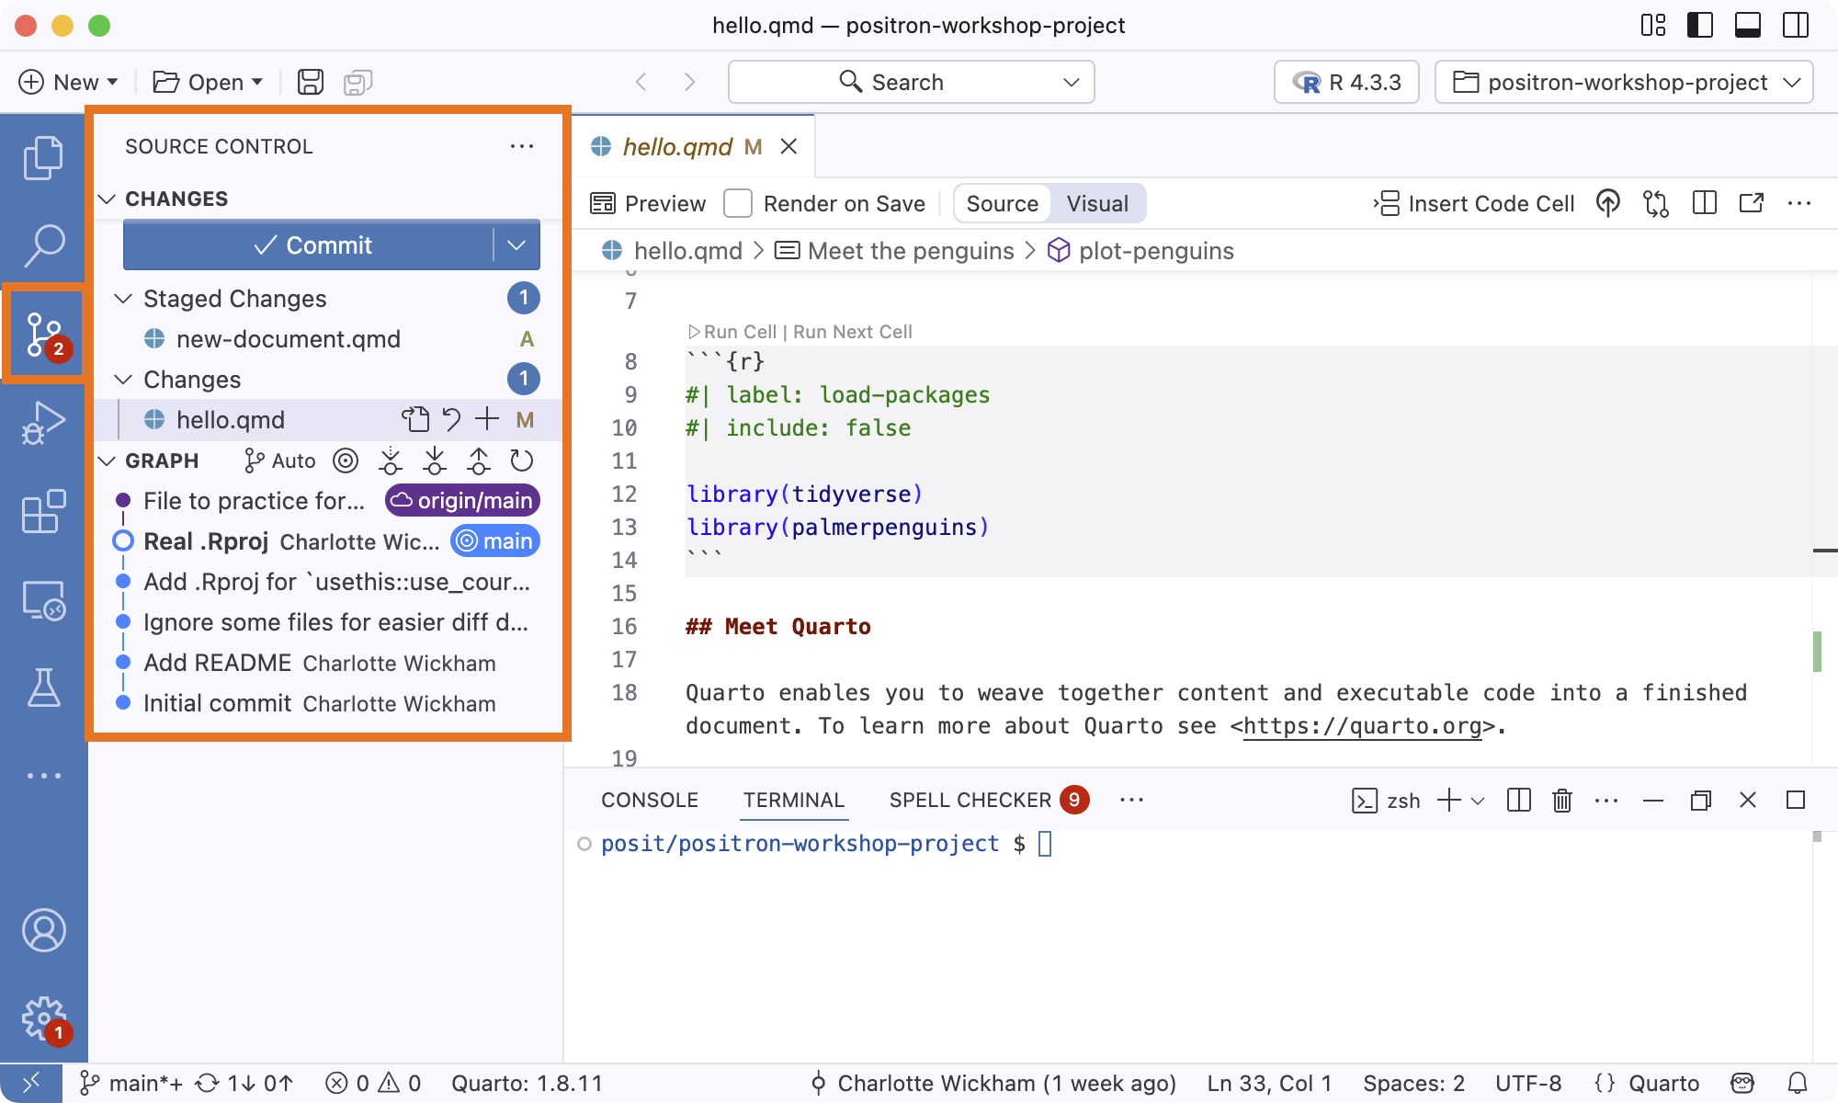
Task: Click the command center Search field
Action: tap(911, 82)
